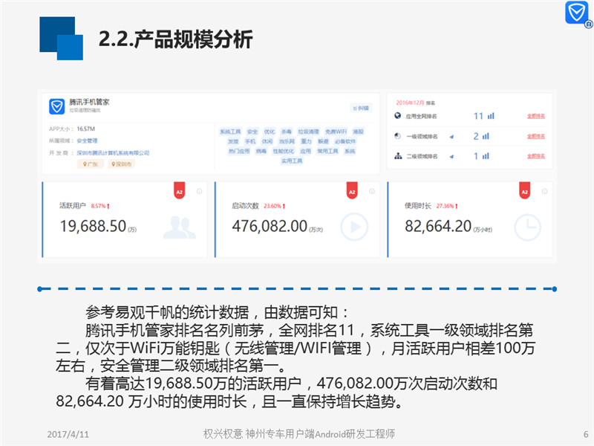Click the 476,082.00 launch count figure on the card

click(x=270, y=227)
